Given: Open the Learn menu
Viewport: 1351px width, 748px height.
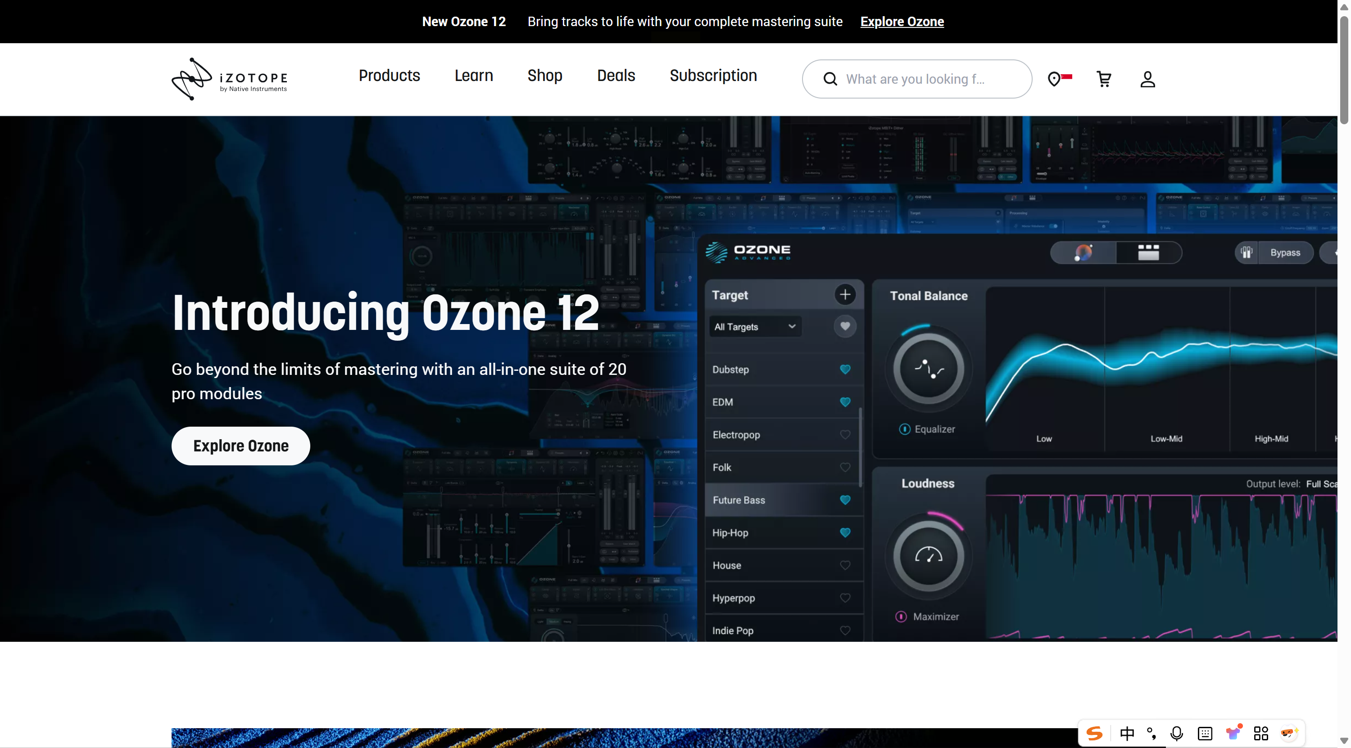Looking at the screenshot, I should (474, 76).
